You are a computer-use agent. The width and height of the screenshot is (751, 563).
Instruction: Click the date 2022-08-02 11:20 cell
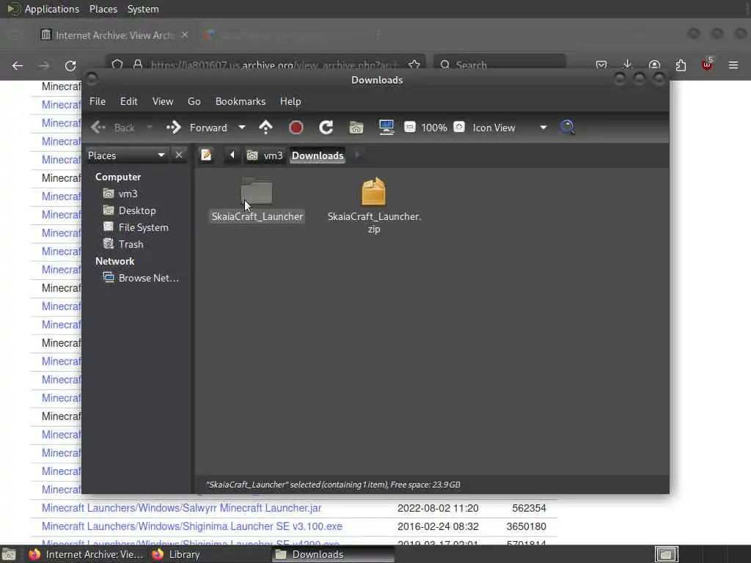pos(438,508)
